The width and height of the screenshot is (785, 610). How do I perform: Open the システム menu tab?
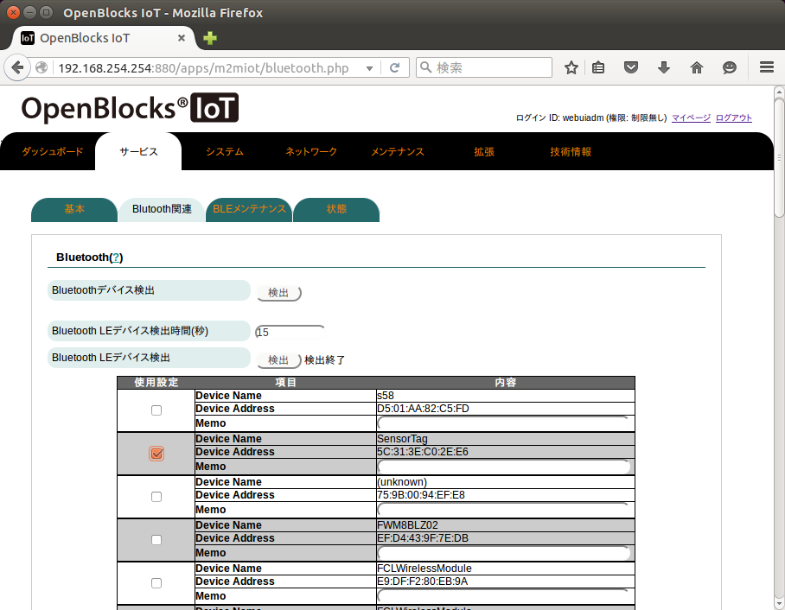pos(225,151)
